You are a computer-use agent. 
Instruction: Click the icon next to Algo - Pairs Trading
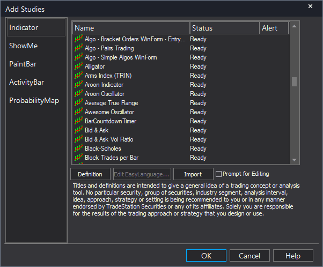tap(79, 48)
